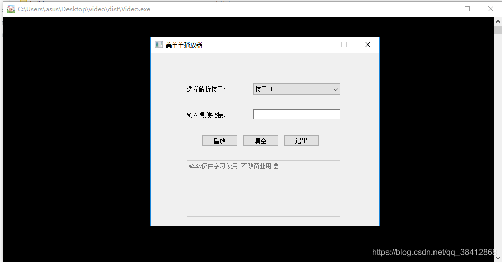
Task: Click the C:\Users\asus\Desktop\video\dist\Video.exe title text
Action: pos(84,9)
